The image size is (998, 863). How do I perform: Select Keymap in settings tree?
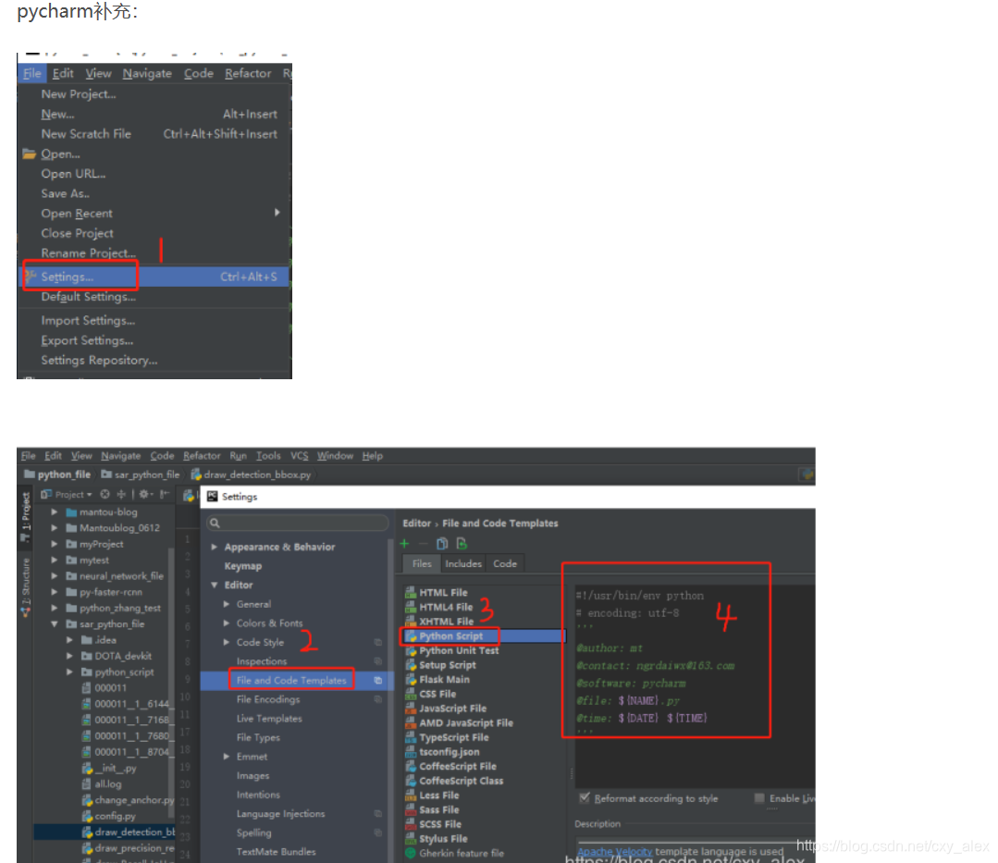pyautogui.click(x=243, y=566)
